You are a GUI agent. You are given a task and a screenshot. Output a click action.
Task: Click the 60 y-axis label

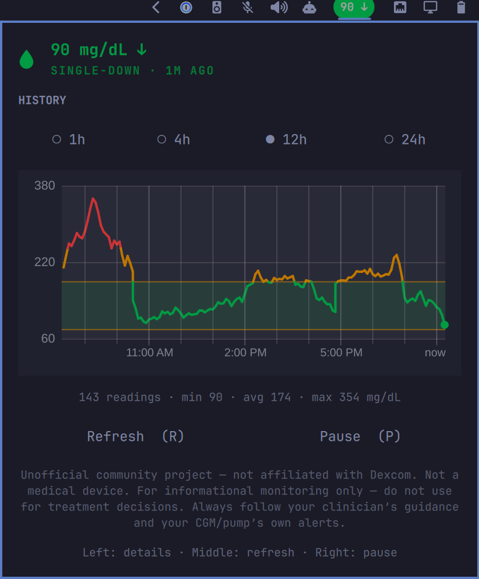pos(48,339)
